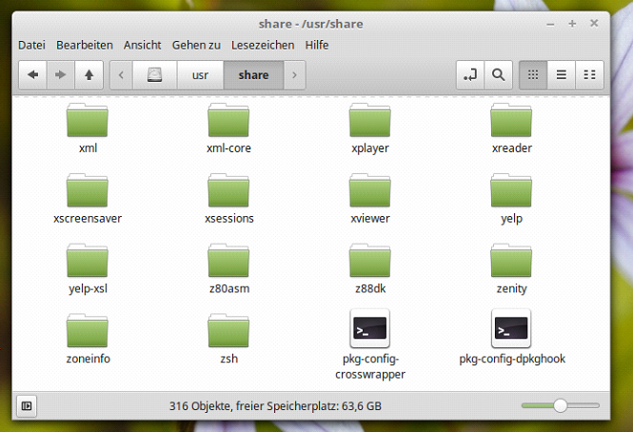Select the xsessions folder icon
The image size is (633, 432).
(x=228, y=190)
